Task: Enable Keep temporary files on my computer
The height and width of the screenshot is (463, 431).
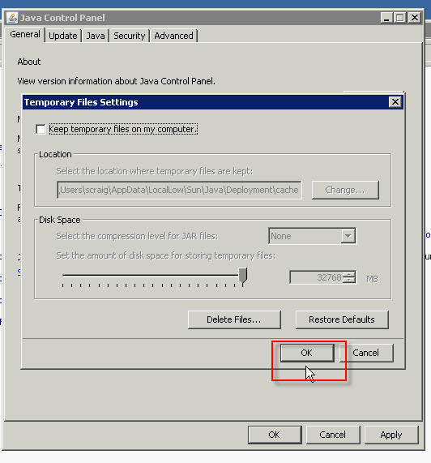Action: tap(41, 130)
